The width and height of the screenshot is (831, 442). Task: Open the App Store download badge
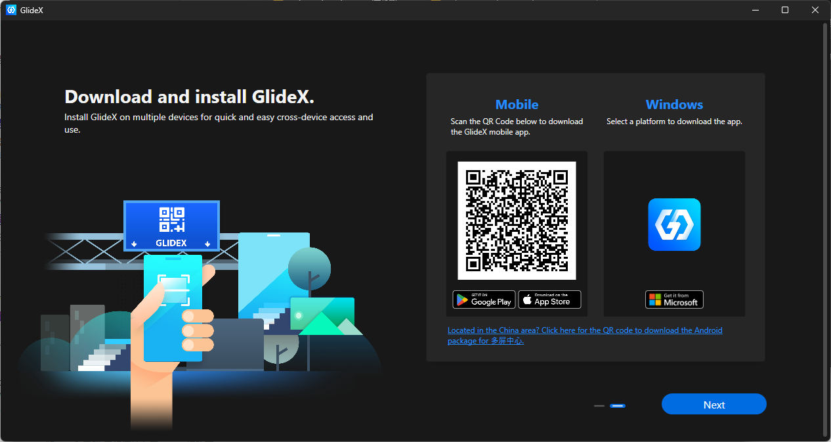(x=549, y=299)
